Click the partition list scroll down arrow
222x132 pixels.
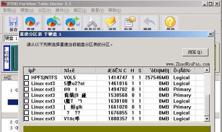click(207, 119)
